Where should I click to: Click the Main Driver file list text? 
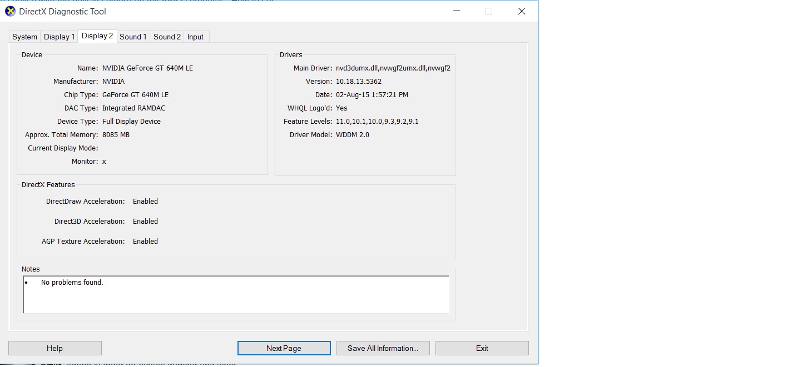click(393, 68)
